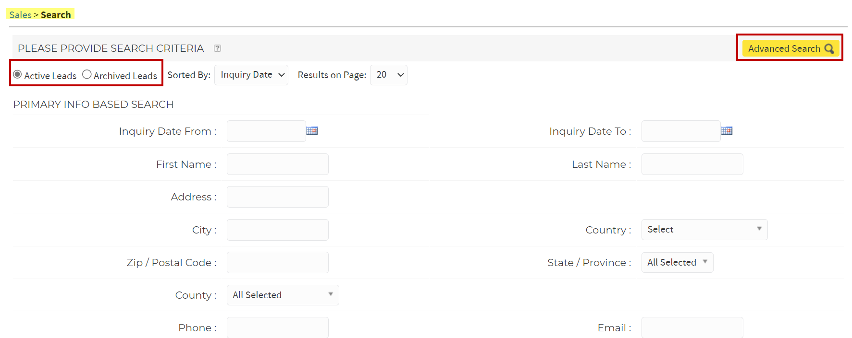Select the Active Leads radio button
Viewport: 852px width, 338px height.
[18, 74]
